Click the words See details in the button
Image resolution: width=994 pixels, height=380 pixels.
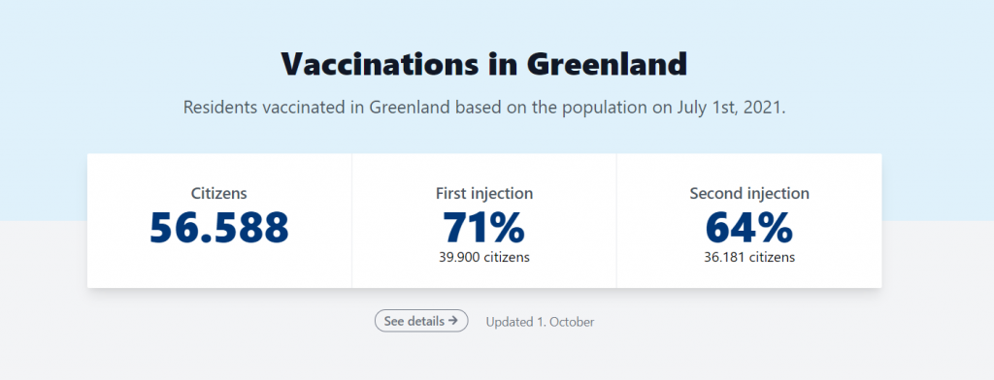(414, 321)
